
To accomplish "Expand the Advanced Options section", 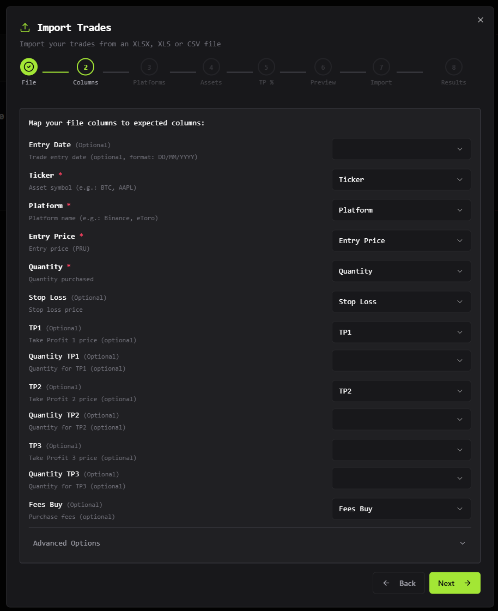I will (x=250, y=543).
